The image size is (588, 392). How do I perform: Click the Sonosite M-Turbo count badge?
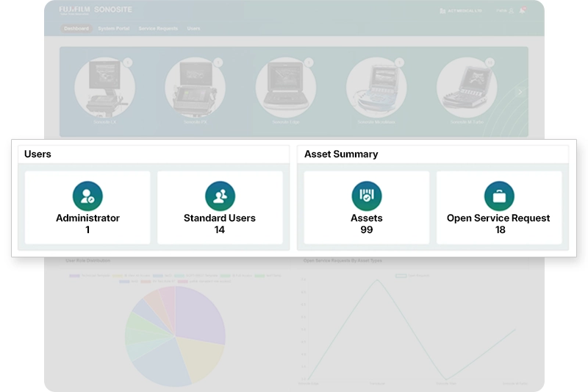[490, 63]
